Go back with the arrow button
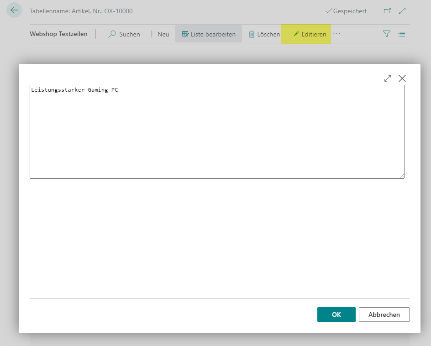 [x=14, y=10]
